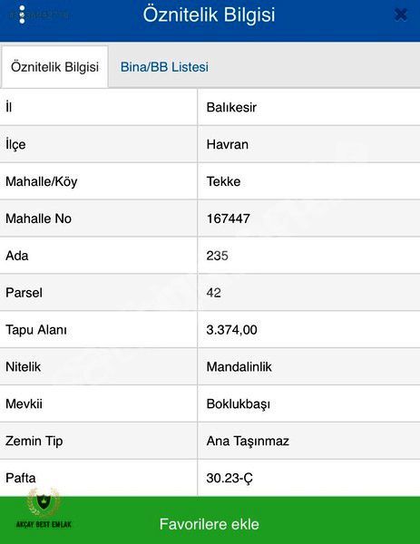
Task: Click the Mandalinlik nitelik value
Action: click(239, 366)
